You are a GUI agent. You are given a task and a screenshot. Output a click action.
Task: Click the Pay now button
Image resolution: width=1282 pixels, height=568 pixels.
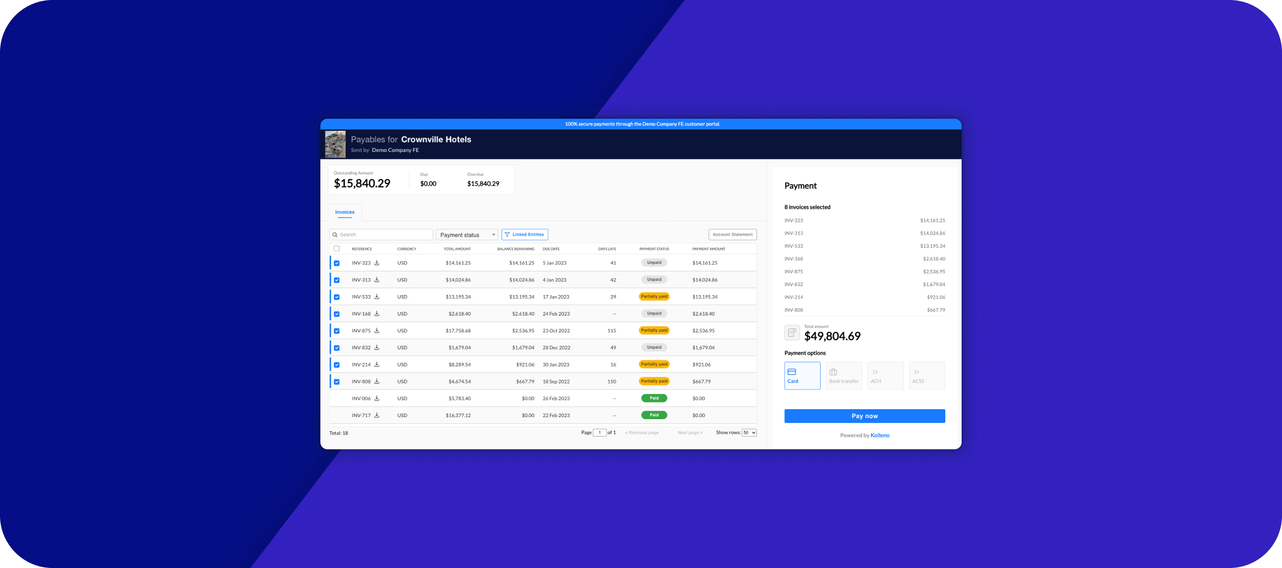[864, 416]
